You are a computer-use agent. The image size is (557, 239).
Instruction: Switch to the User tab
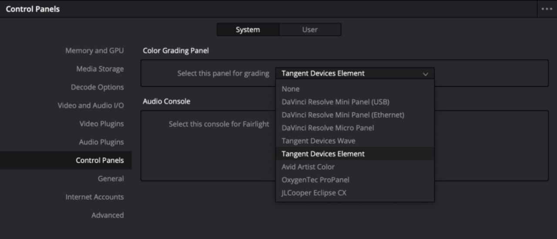click(309, 30)
